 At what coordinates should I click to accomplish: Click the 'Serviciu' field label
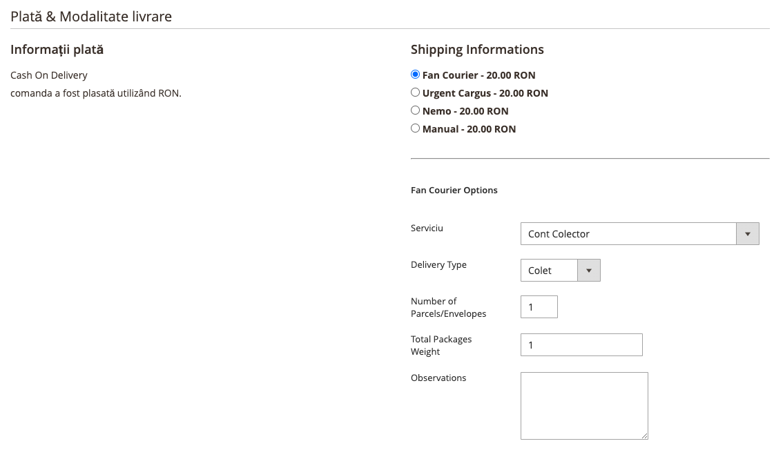click(x=427, y=228)
